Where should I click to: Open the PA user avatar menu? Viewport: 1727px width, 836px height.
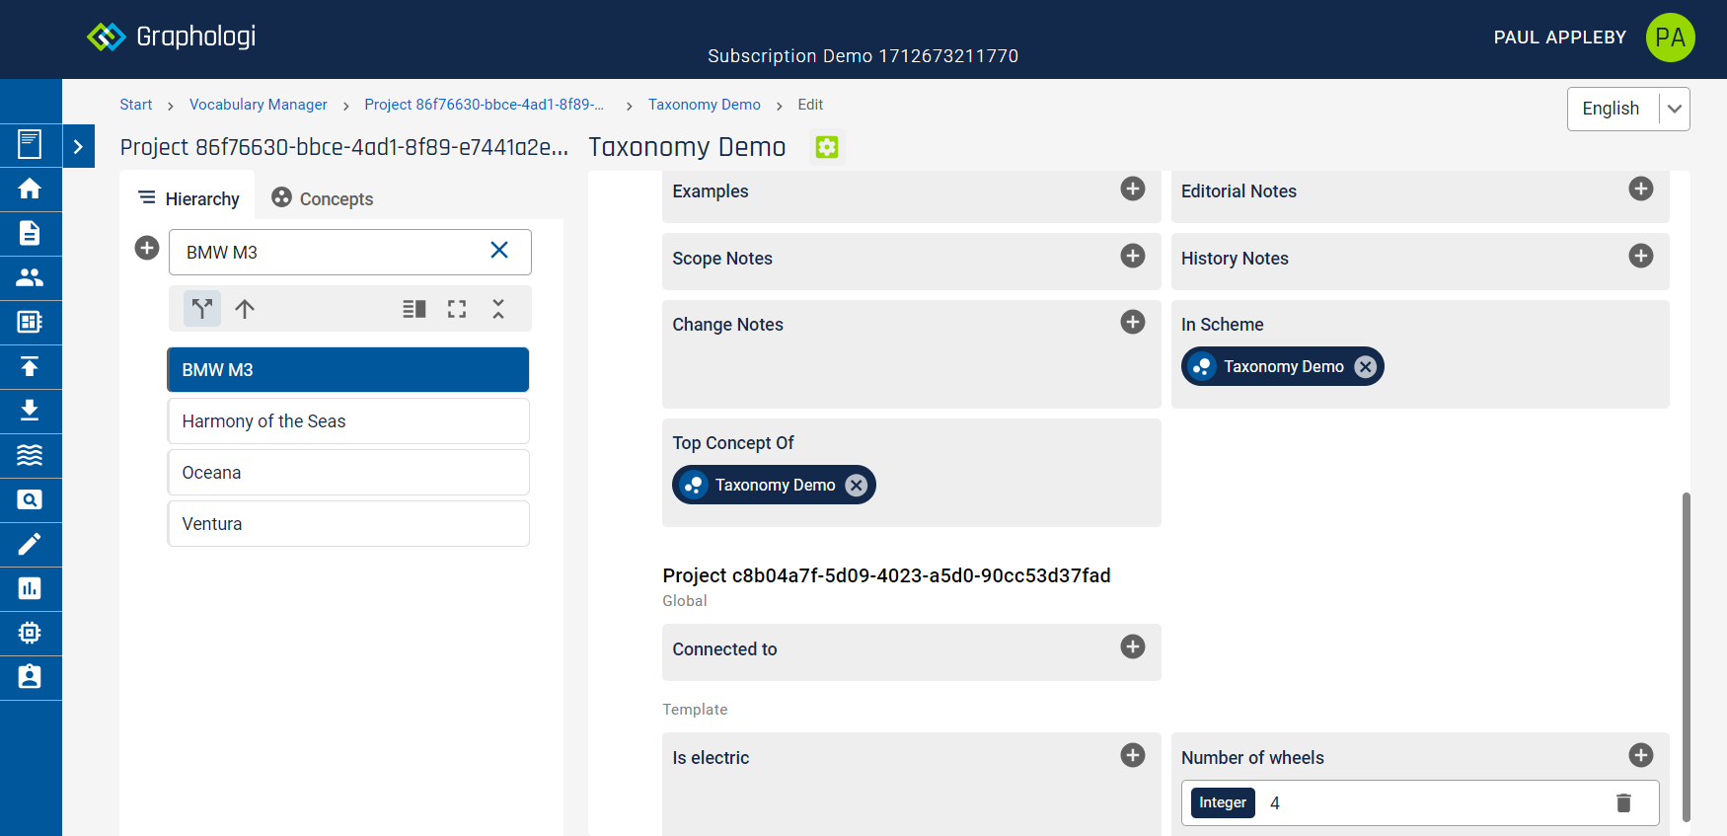1670,38
